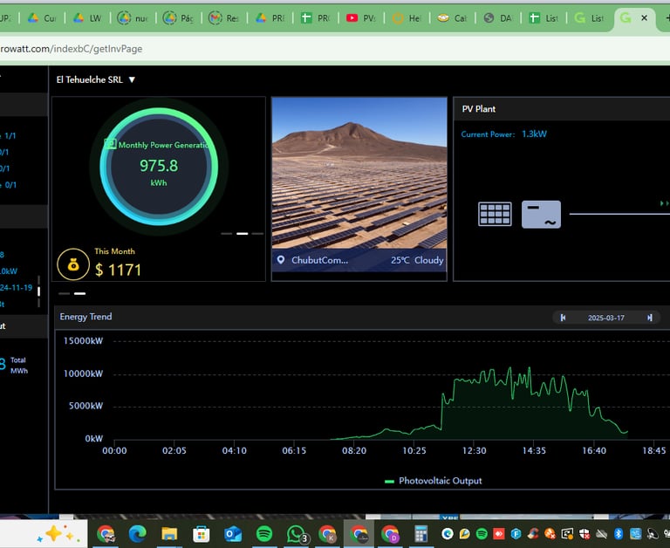Image resolution: width=670 pixels, height=548 pixels.
Task: Click the solar panel array icon
Action: tap(495, 214)
